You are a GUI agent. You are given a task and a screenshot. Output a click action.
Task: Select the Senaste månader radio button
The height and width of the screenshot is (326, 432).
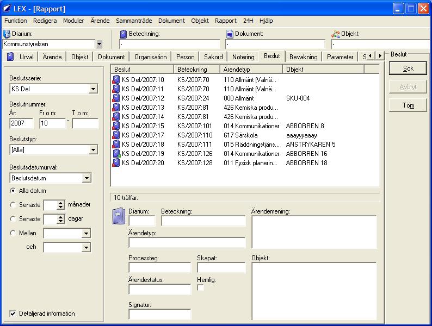(x=13, y=205)
